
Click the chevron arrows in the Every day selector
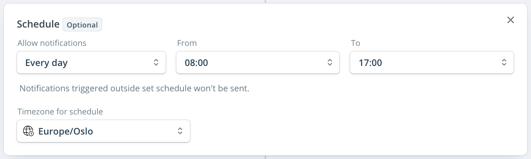(156, 62)
